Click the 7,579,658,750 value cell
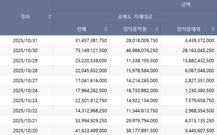 [x=196, y=100]
